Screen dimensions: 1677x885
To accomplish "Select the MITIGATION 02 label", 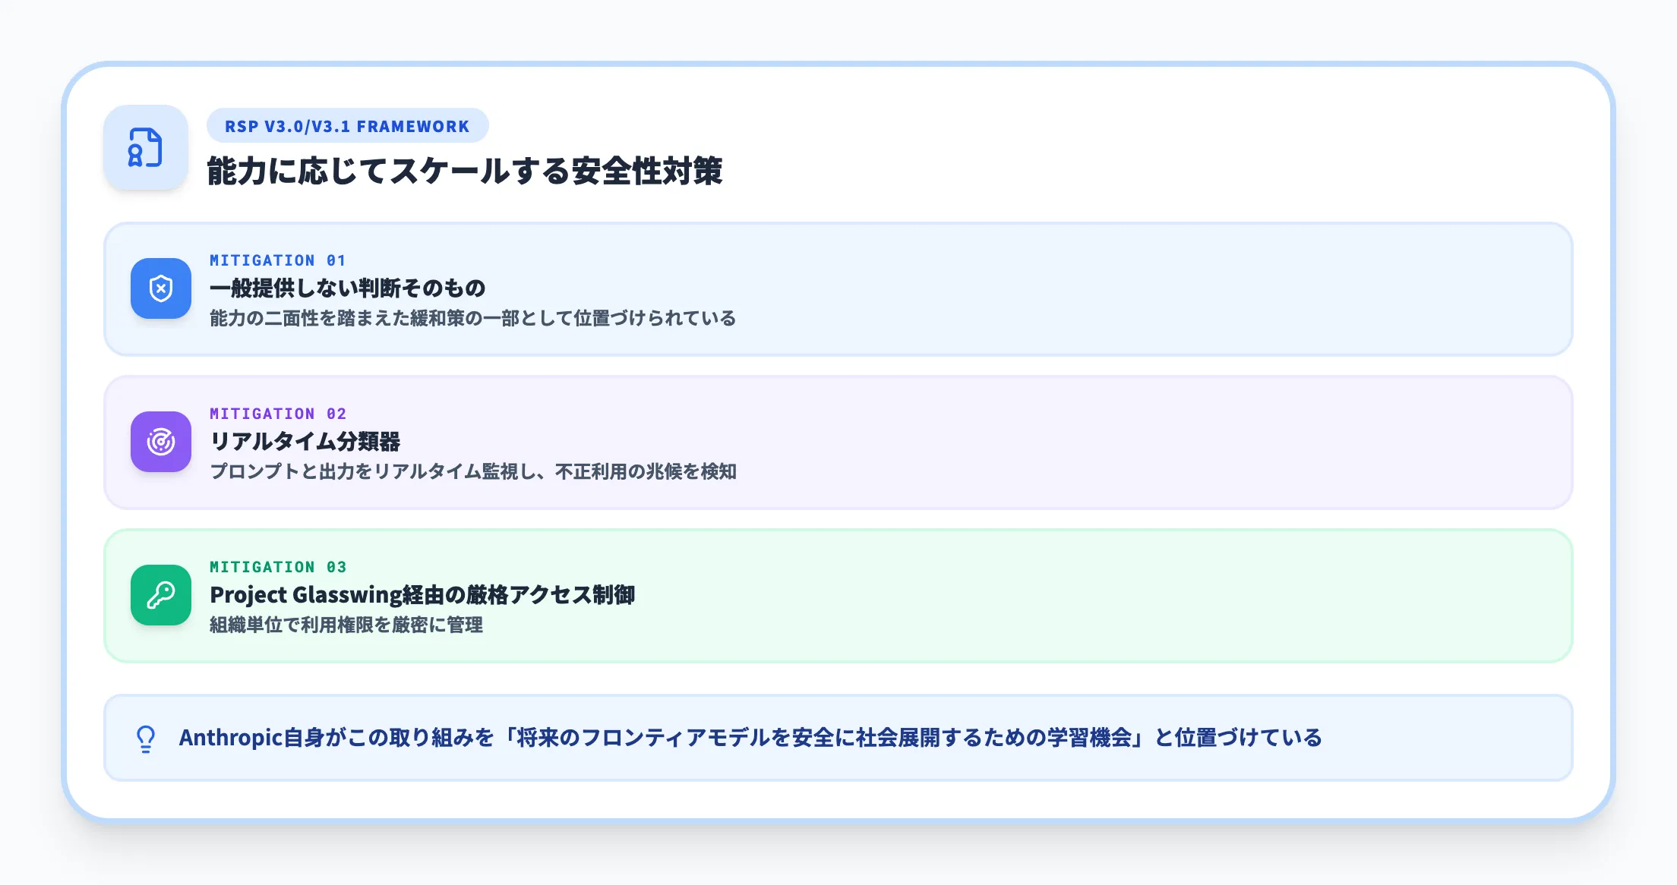I will 278,414.
